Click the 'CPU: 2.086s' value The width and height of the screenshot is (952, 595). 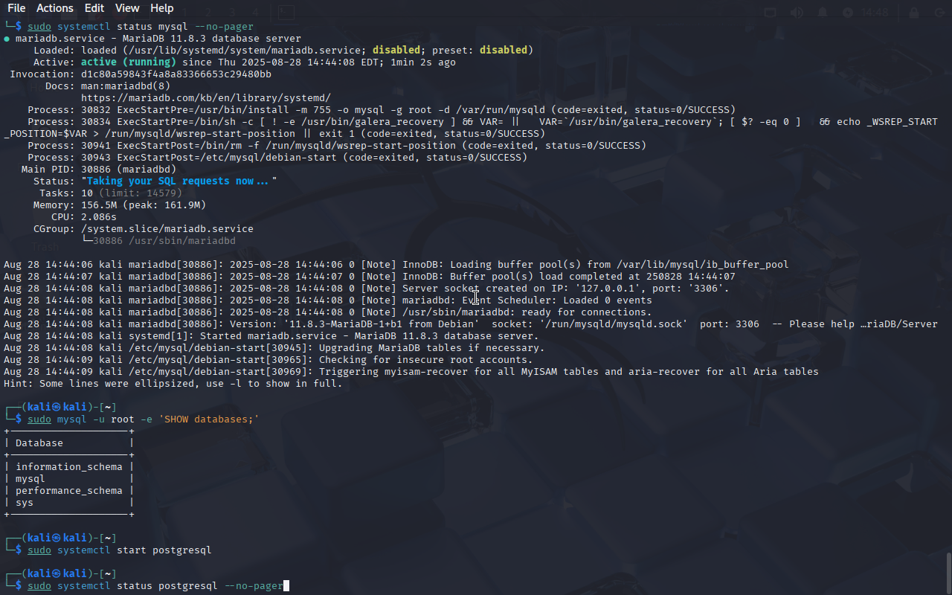click(99, 217)
